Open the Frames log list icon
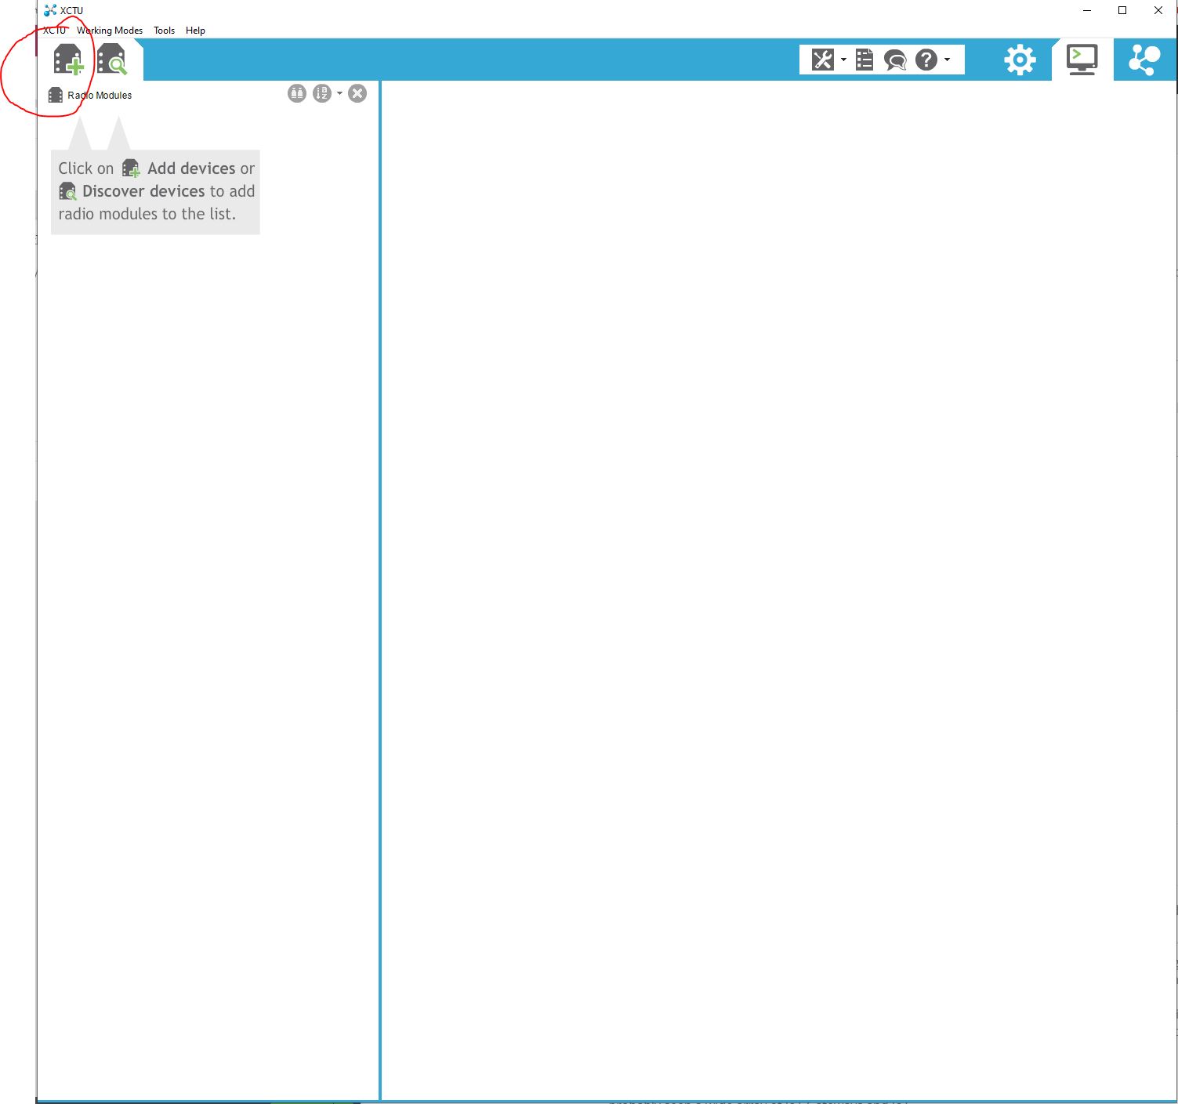Screen dimensions: 1178x1104 click(x=864, y=60)
